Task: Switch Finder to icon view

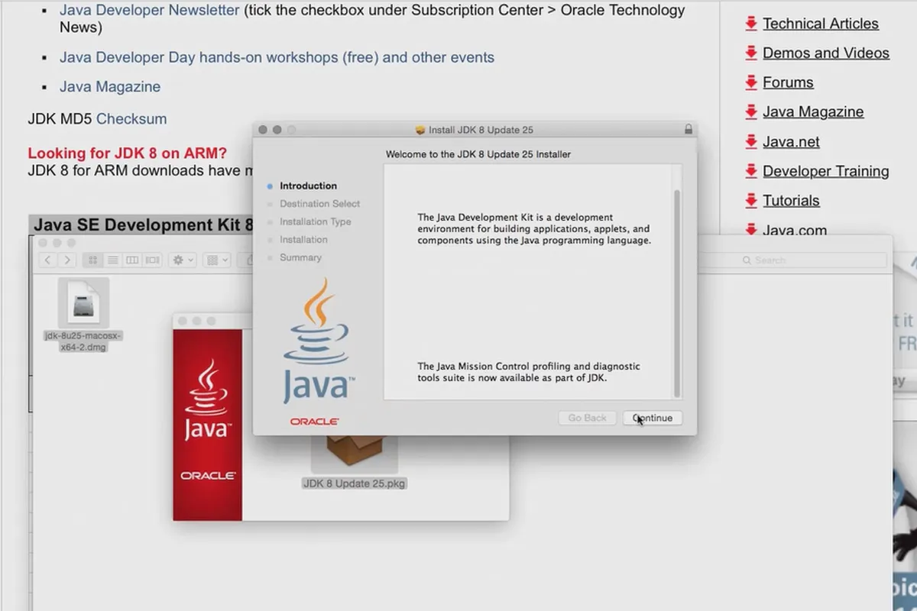Action: coord(92,260)
